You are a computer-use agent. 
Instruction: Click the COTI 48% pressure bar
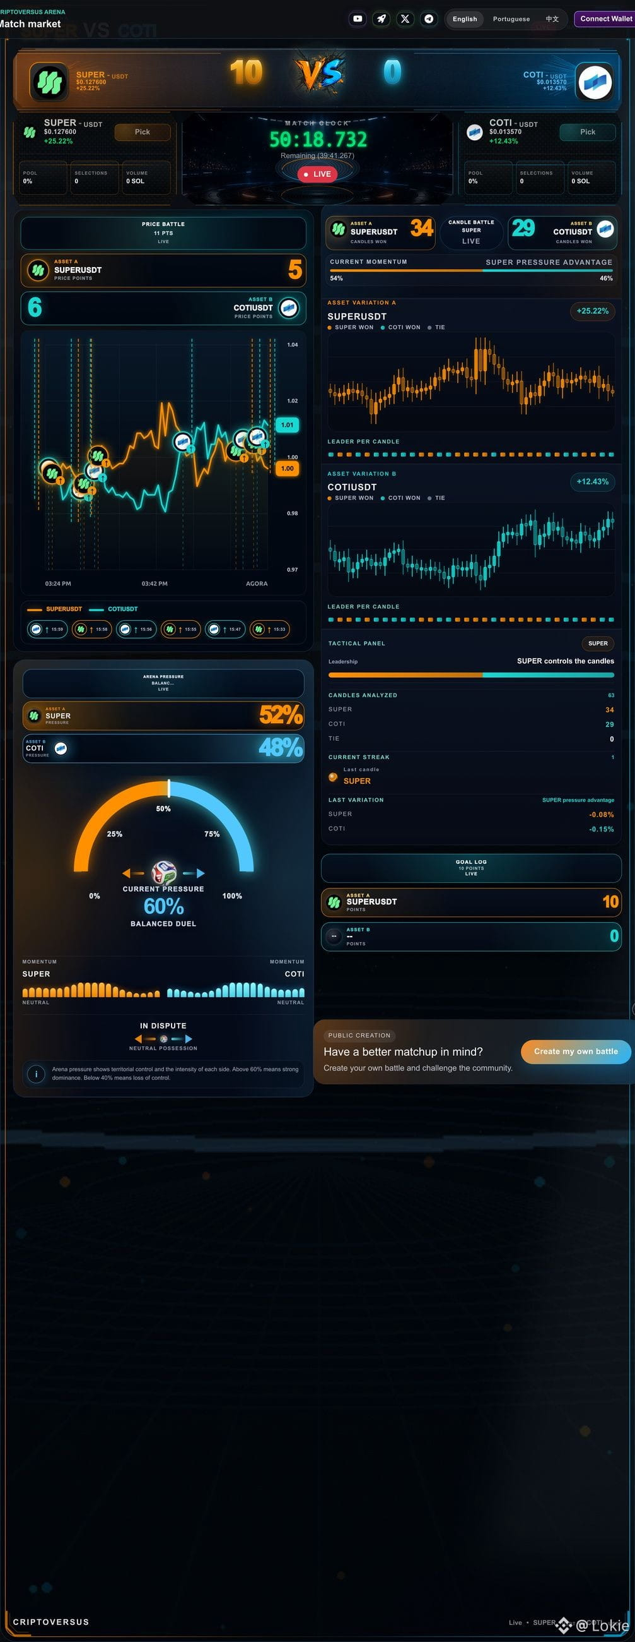[163, 748]
